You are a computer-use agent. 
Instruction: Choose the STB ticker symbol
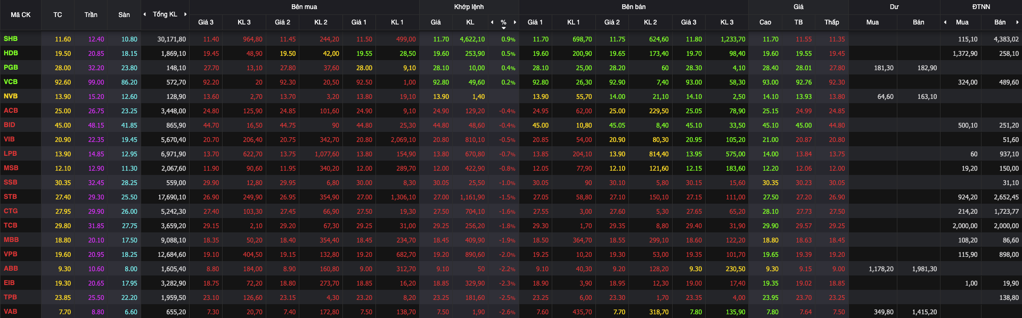(10, 197)
